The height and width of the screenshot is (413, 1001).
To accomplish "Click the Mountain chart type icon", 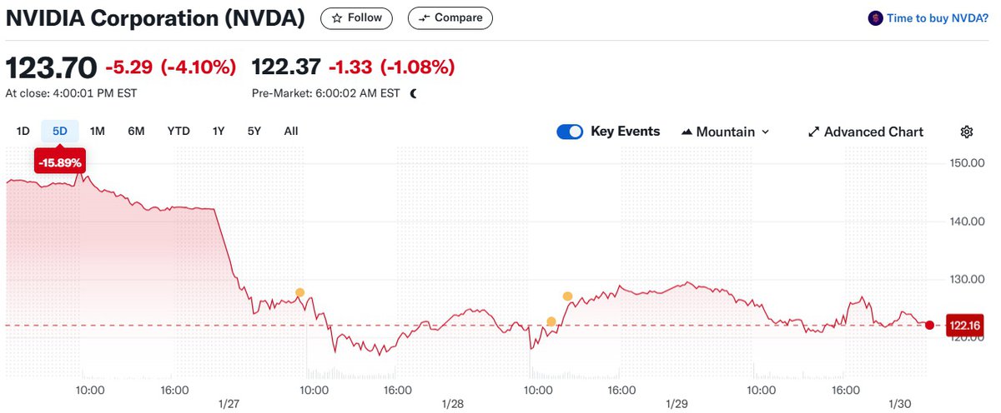I will 687,132.
